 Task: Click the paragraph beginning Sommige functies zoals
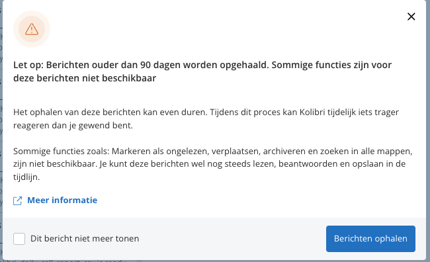pyautogui.click(x=212, y=164)
